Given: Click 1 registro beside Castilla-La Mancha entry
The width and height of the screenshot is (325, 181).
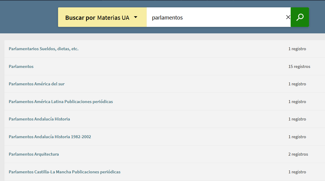Looking at the screenshot, I should [297, 172].
